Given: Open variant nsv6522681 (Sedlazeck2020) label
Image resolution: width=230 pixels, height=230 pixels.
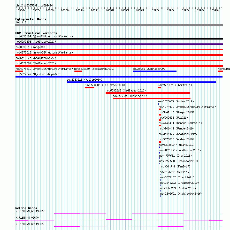Looking at the screenshot, I should 36,63.
